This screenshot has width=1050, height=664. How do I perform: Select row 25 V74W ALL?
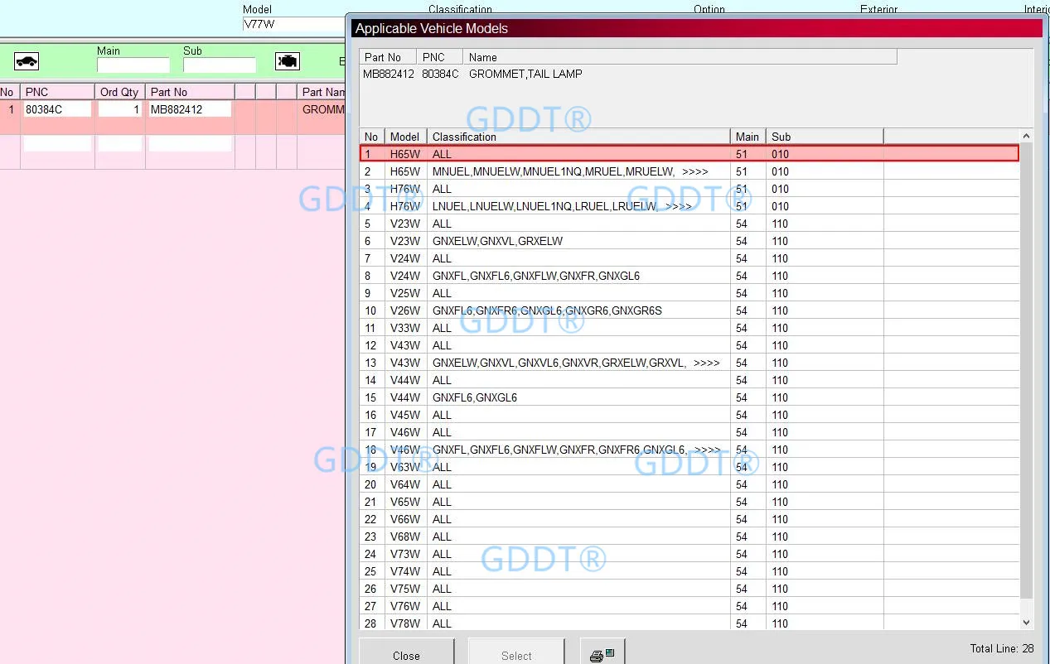point(690,571)
